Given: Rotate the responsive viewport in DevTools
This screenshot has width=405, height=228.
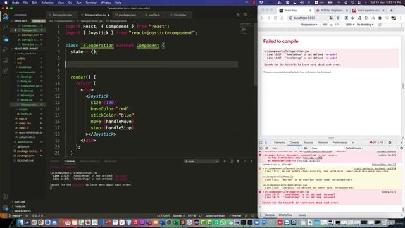Looking at the screenshot, I should coord(380,25).
